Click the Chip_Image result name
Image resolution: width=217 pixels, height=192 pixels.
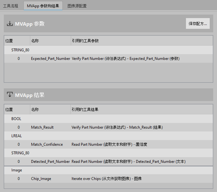pyautogui.click(x=41, y=179)
